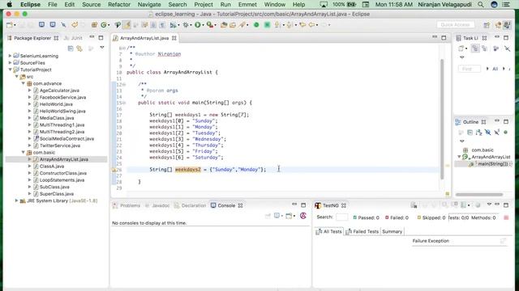Image resolution: width=519 pixels, height=291 pixels.
Task: Toggle Mark Occurrences highlighter icon
Action: 127,25
